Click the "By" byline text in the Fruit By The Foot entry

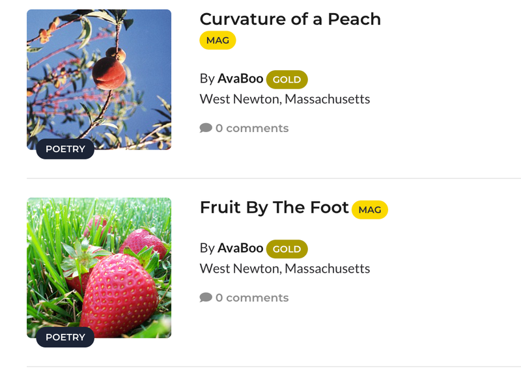pos(207,248)
